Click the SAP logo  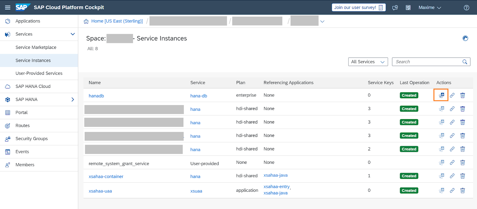[23, 7]
